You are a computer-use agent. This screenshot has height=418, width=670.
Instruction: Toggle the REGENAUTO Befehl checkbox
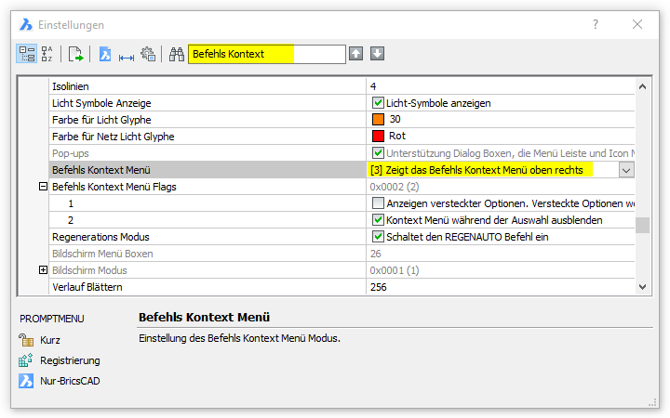378,237
